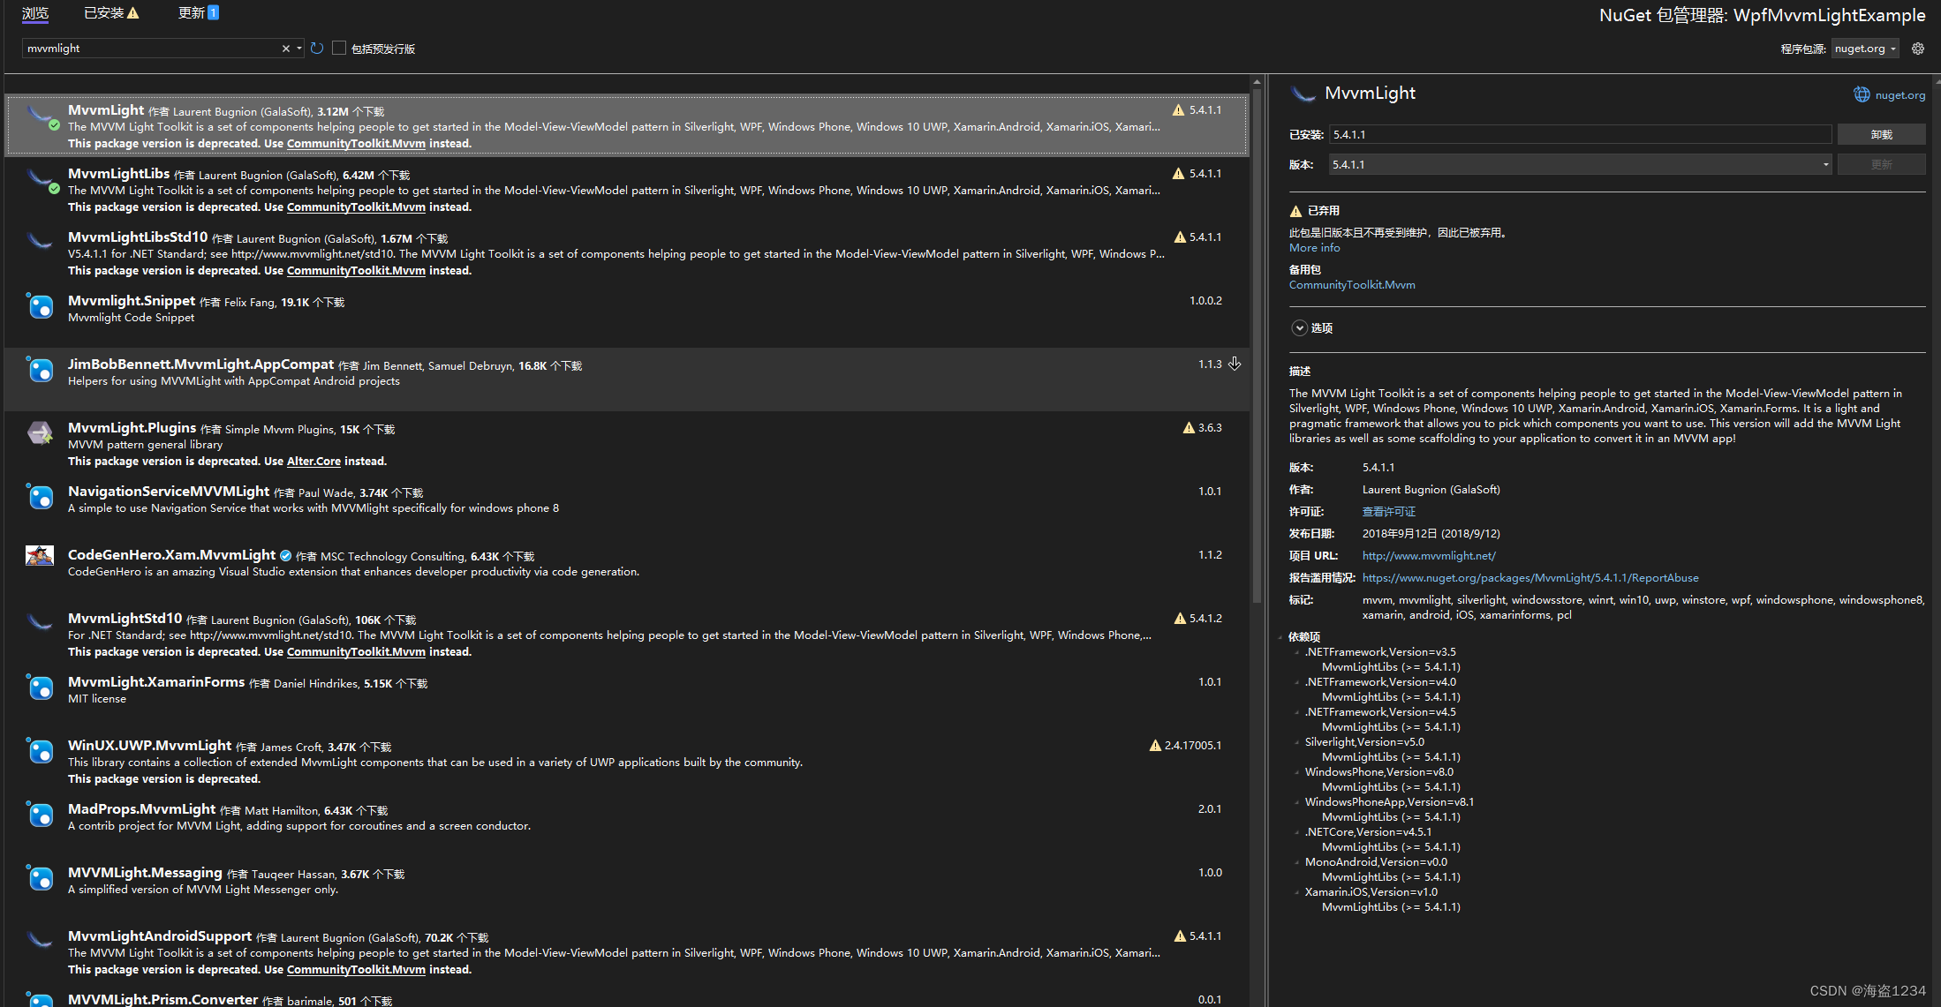Select the Mvvmlight.Snippet package title
The width and height of the screenshot is (1941, 1007).
132,301
